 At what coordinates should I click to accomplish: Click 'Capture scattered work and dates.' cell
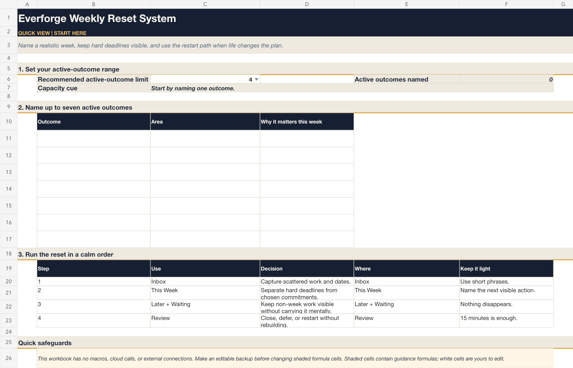click(307, 281)
